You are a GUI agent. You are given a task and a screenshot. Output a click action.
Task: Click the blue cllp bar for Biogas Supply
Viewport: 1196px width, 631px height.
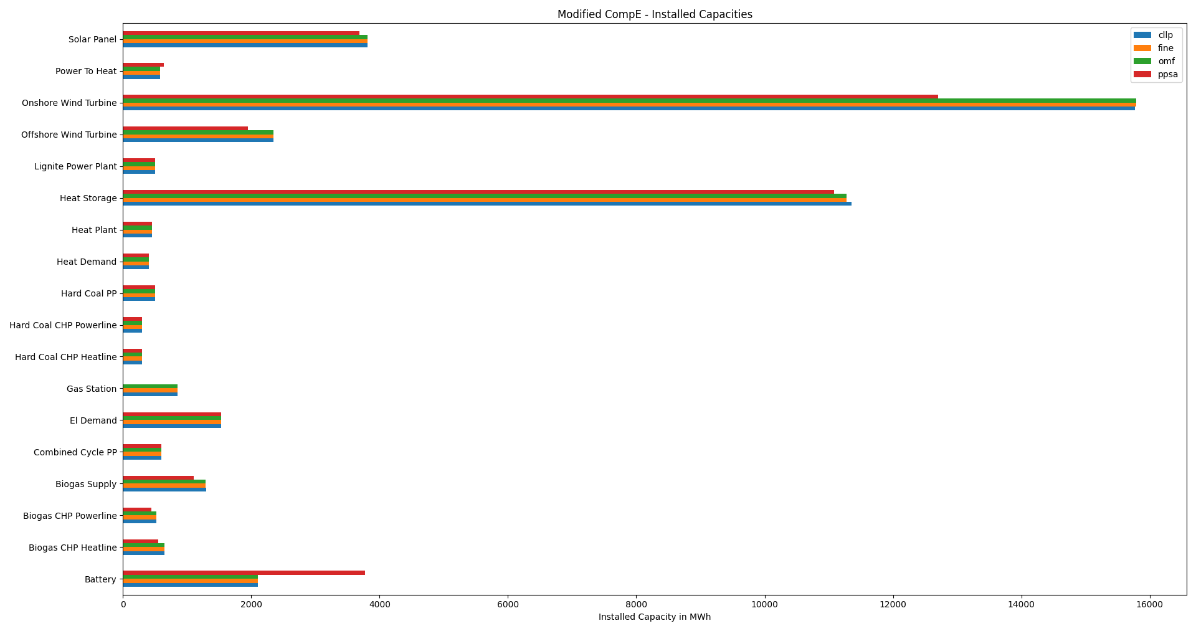tap(164, 490)
